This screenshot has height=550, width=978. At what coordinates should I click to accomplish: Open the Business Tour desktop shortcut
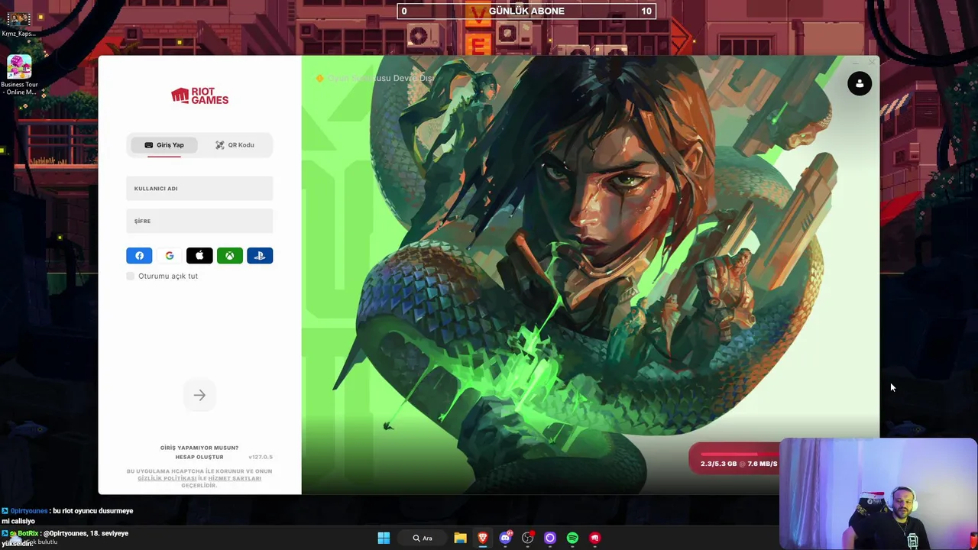click(19, 75)
